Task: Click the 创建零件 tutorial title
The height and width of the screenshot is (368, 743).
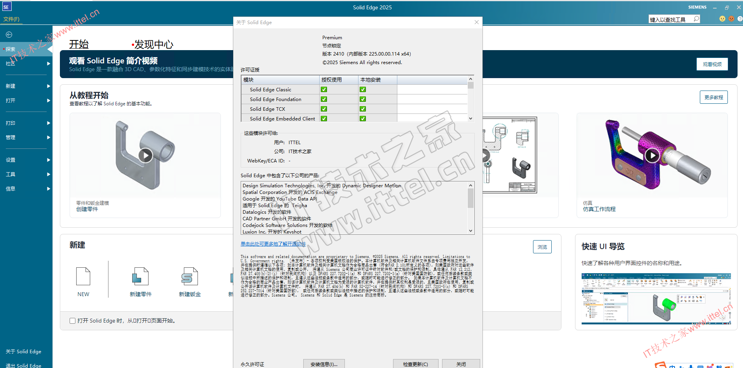Action: tap(87, 209)
